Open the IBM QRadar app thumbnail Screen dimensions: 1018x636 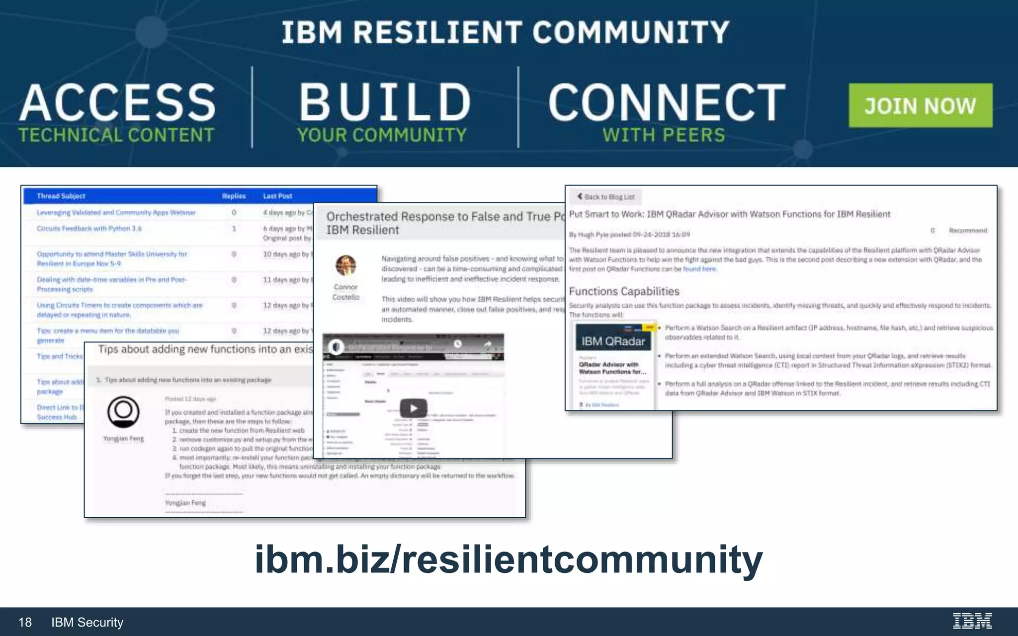tap(613, 365)
